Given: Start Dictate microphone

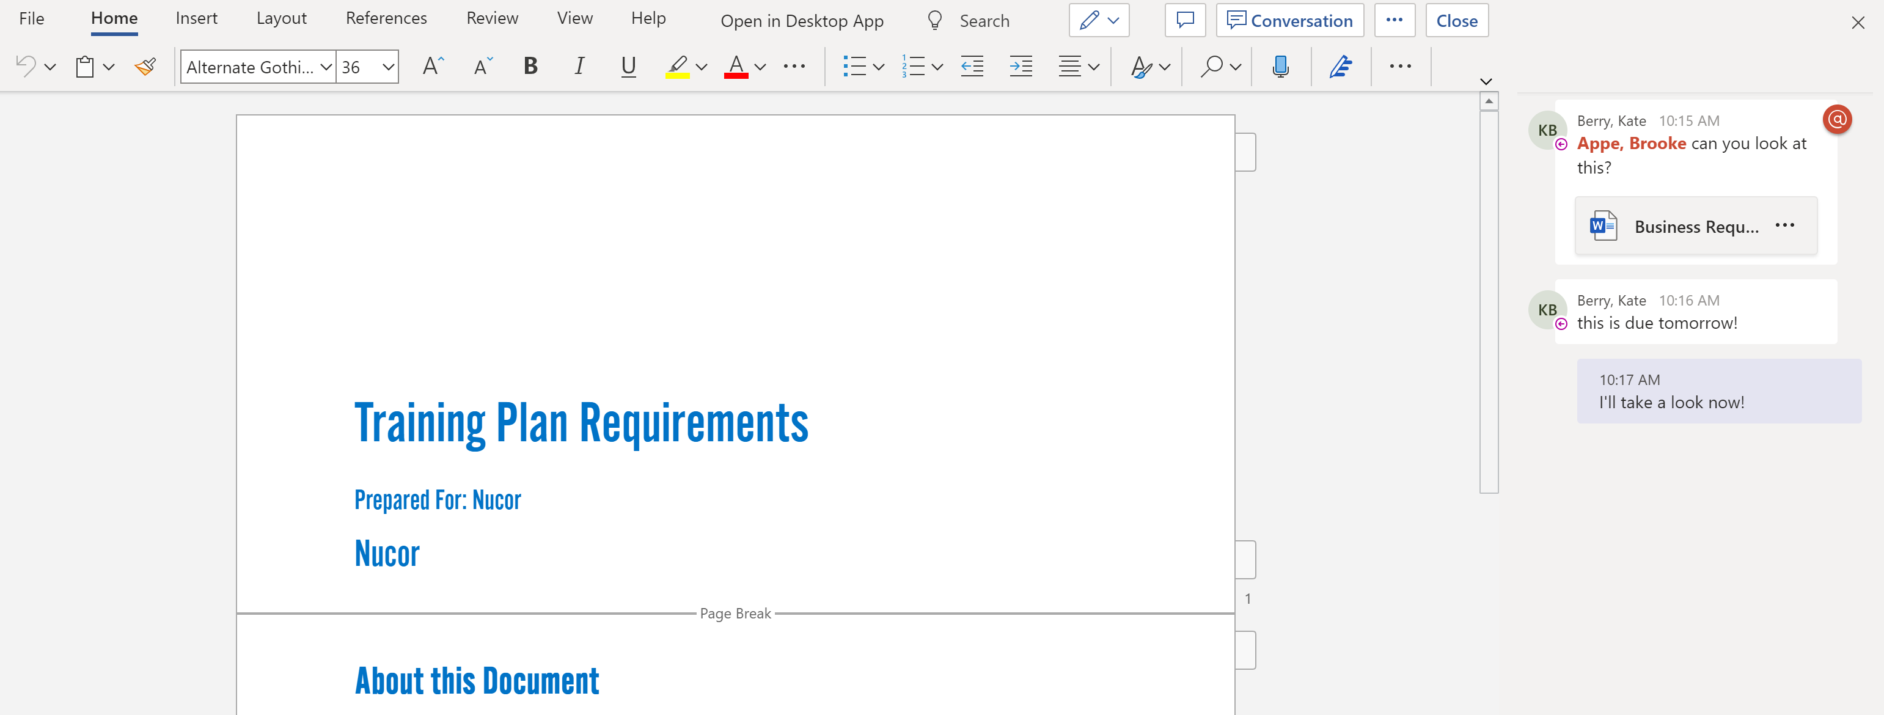Looking at the screenshot, I should pos(1280,67).
